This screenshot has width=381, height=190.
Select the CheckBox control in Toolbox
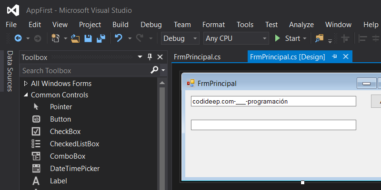tap(65, 132)
